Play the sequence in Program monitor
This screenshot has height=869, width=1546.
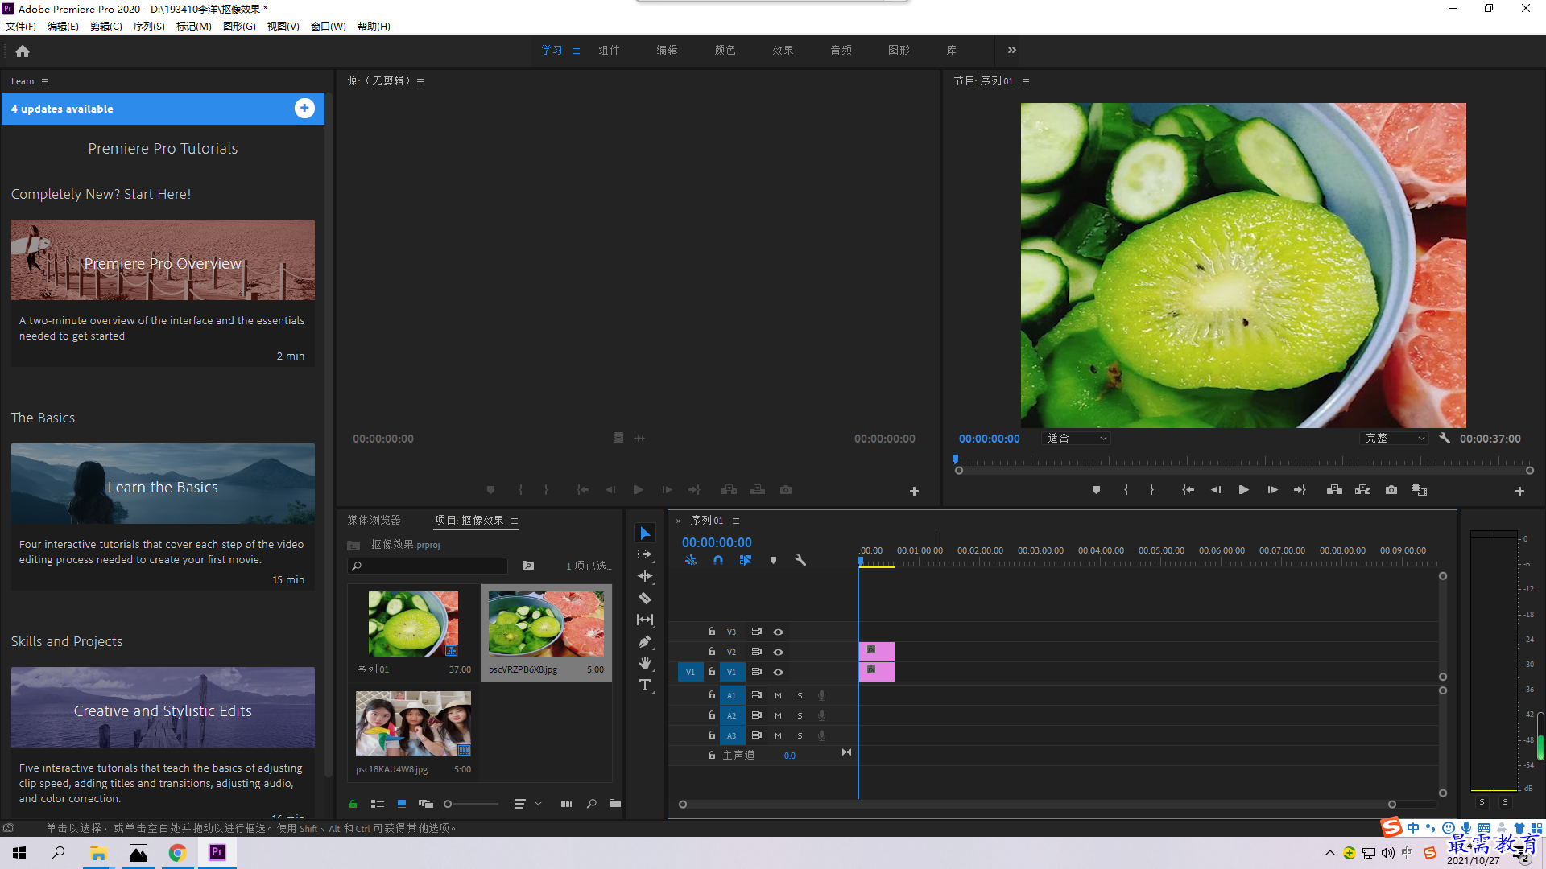[1243, 490]
